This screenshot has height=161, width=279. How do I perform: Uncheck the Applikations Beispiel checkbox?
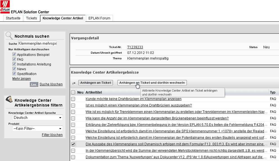pos(14,55)
